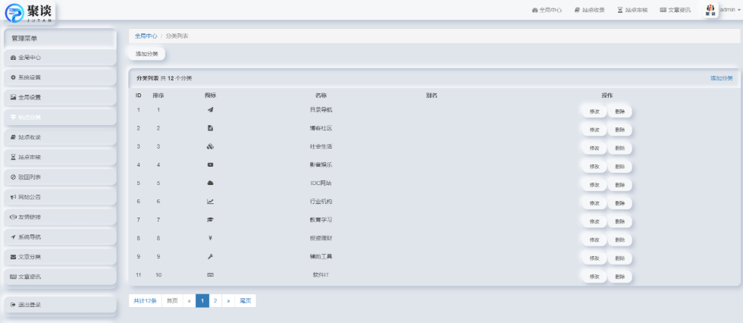Screen dimensions: 743x323
Task: Delete the 博客社区 category
Action: (x=619, y=129)
